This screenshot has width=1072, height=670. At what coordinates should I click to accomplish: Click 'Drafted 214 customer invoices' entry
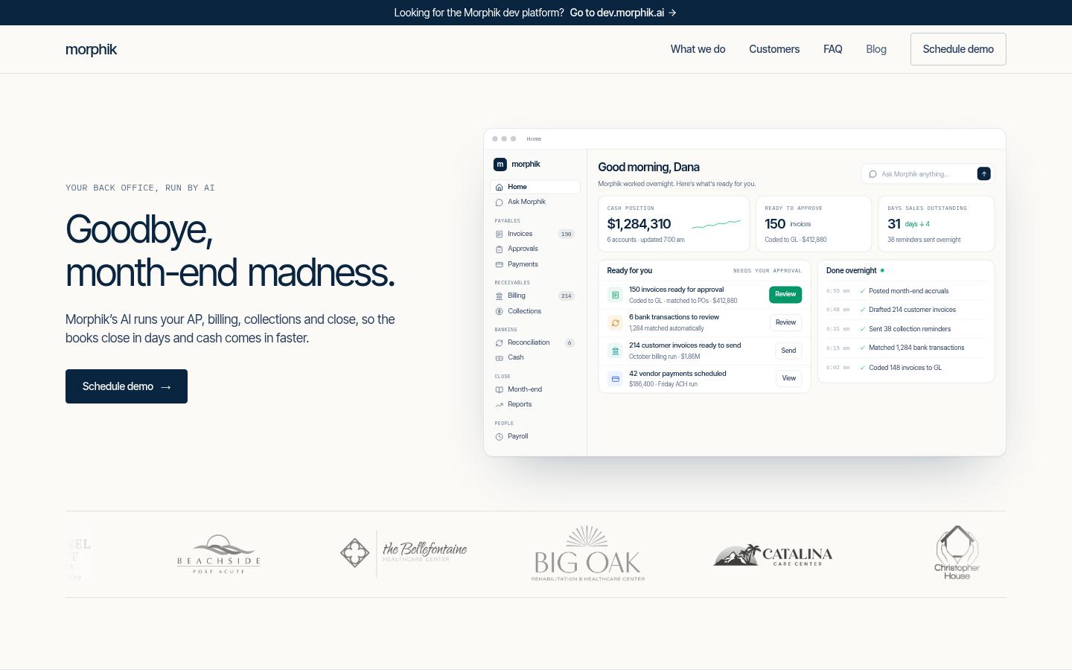coord(906,310)
